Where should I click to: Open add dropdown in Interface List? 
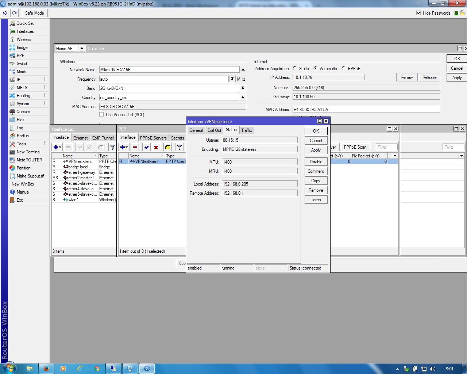click(58, 147)
